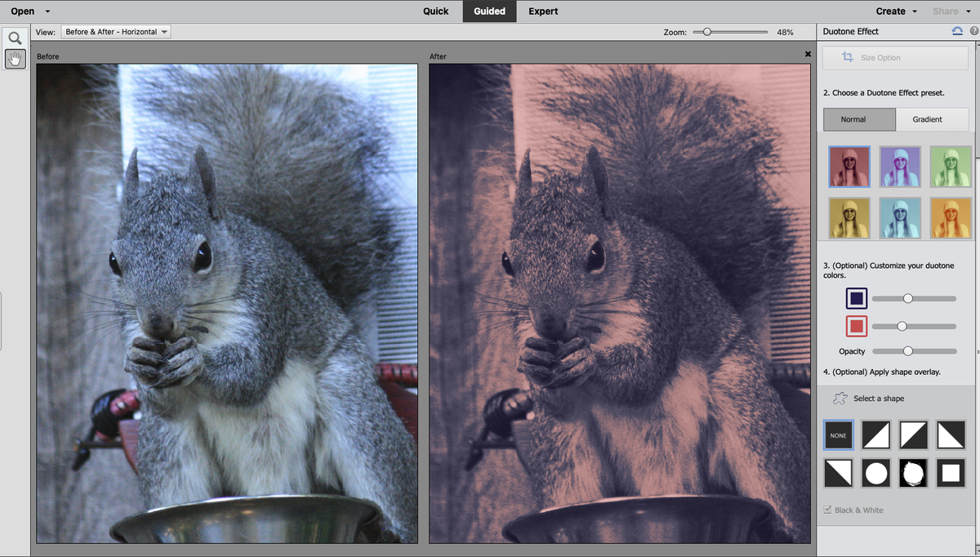Choose the red duotone preset thumbnail
This screenshot has height=557, width=980.
point(849,167)
